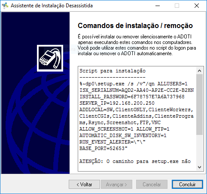Click the script box scroll-up arrow
Image resolution: width=207 pixels, height=194 pixels.
[x=199, y=71]
